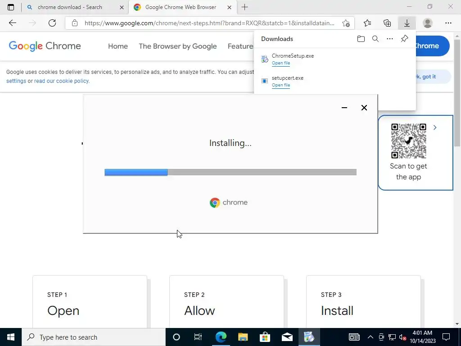
Task: View site information lock icon
Action: pyautogui.click(x=75, y=23)
